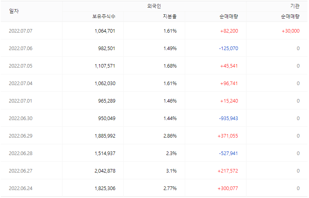Click net sale value -125,070
The image size is (309, 198).
(229, 49)
